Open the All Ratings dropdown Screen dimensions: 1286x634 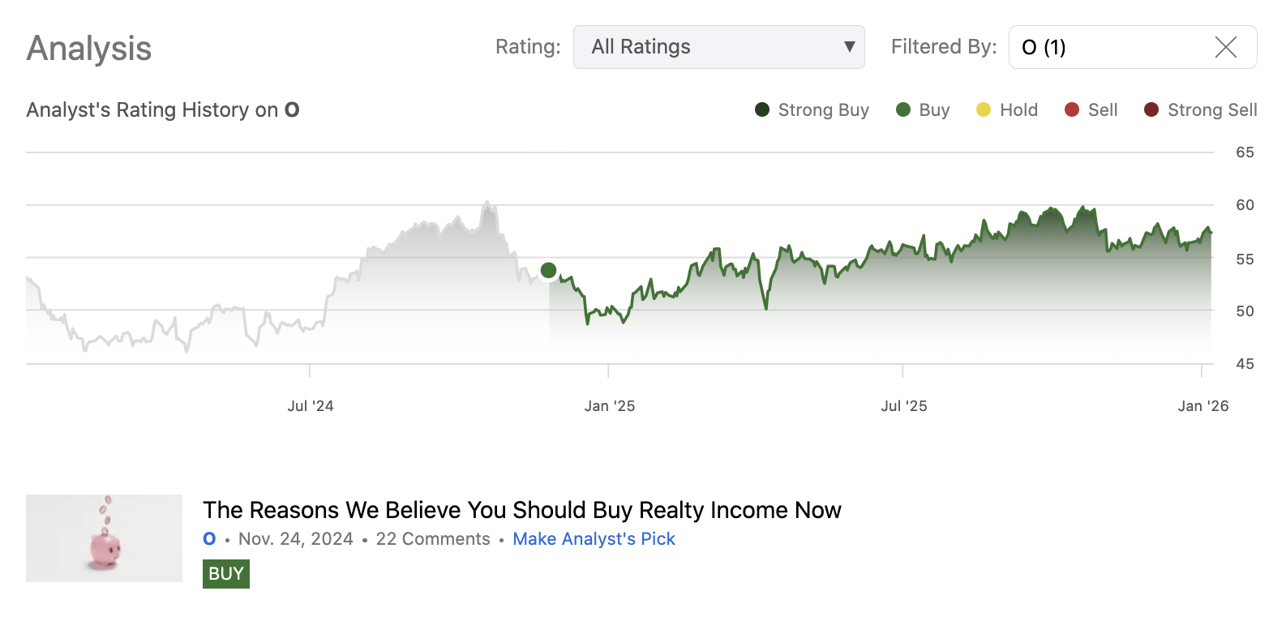tap(718, 47)
